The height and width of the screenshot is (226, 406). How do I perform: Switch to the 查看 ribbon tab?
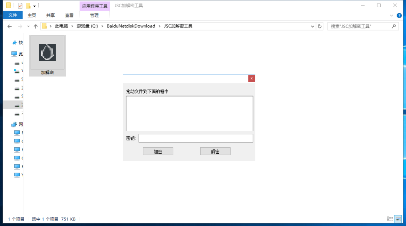click(69, 15)
